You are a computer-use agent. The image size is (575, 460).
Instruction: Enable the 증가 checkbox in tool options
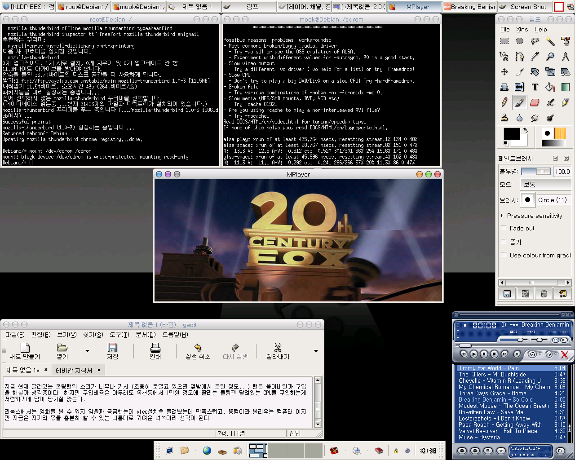pyautogui.click(x=504, y=242)
